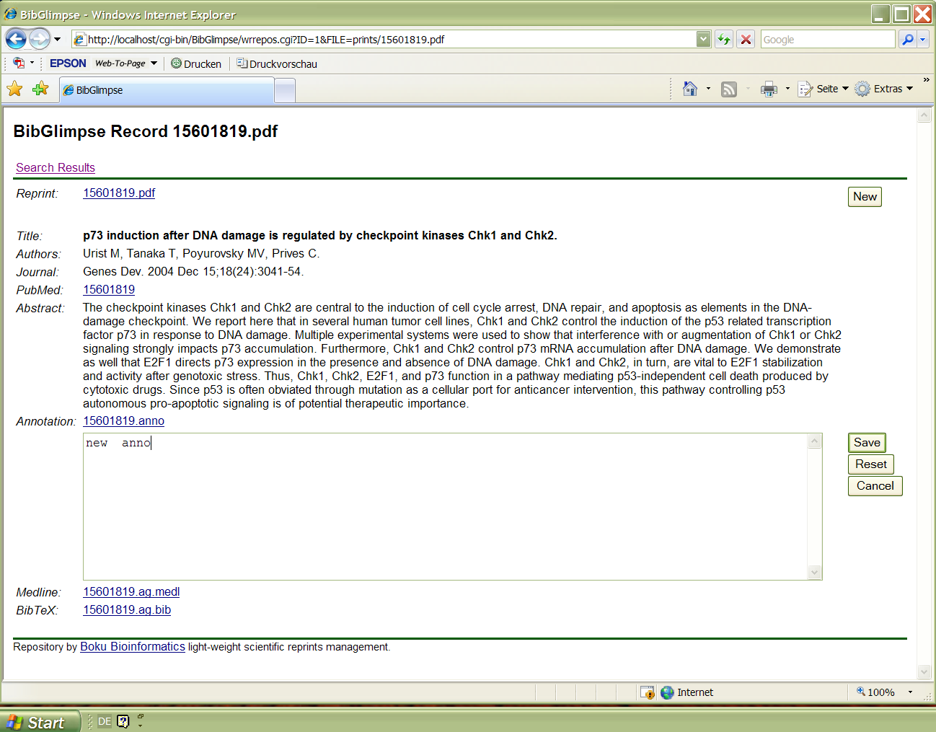This screenshot has height=732, width=936.
Task: Click the Google search box
Action: tap(828, 40)
